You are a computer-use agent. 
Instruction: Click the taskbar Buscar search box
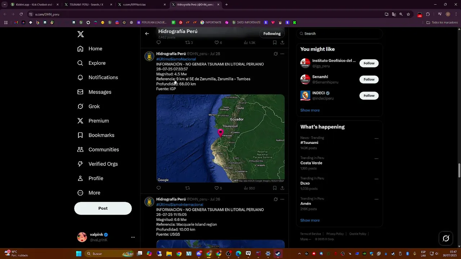pos(110,254)
